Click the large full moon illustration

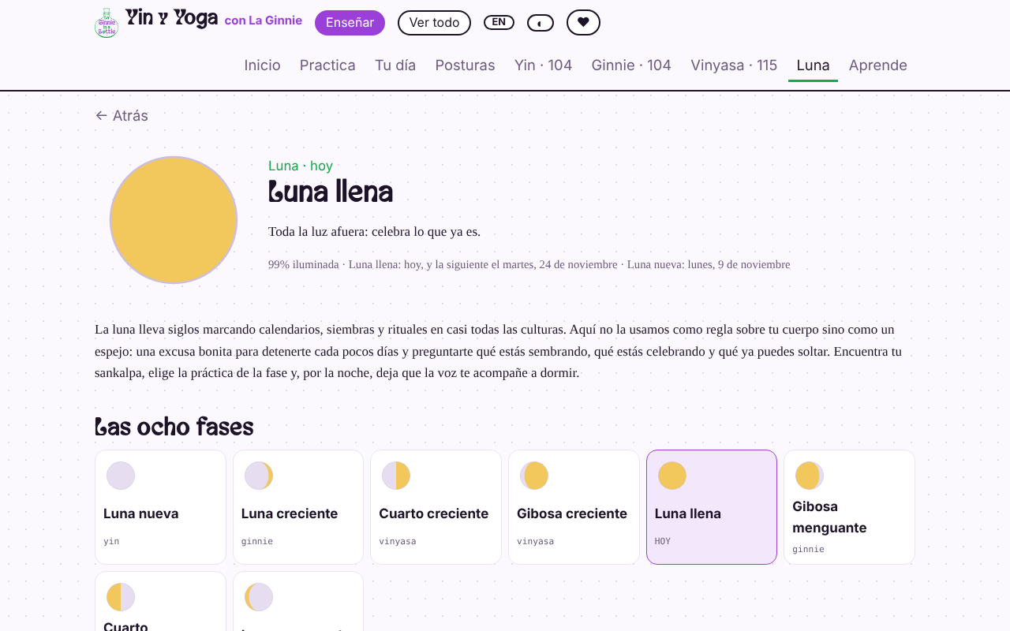click(174, 220)
